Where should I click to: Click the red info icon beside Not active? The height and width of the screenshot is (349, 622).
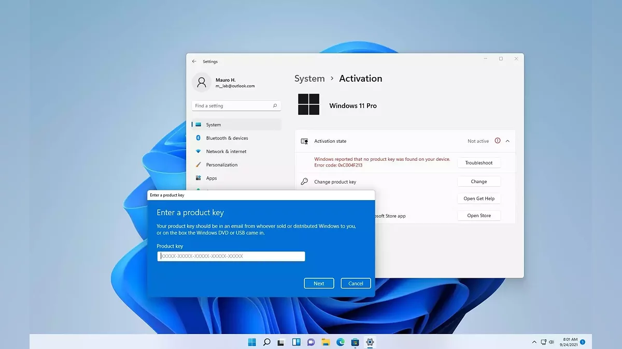(x=498, y=141)
